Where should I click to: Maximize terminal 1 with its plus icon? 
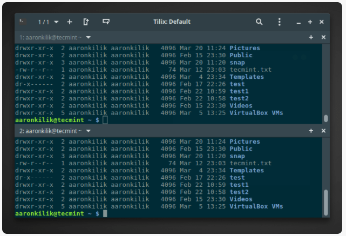point(311,37)
